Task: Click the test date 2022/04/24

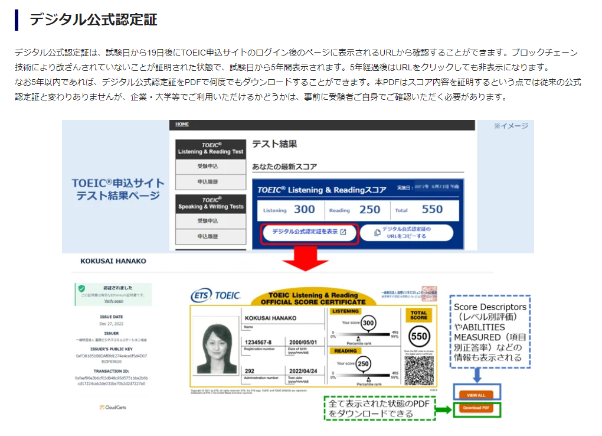Action: coord(303,371)
